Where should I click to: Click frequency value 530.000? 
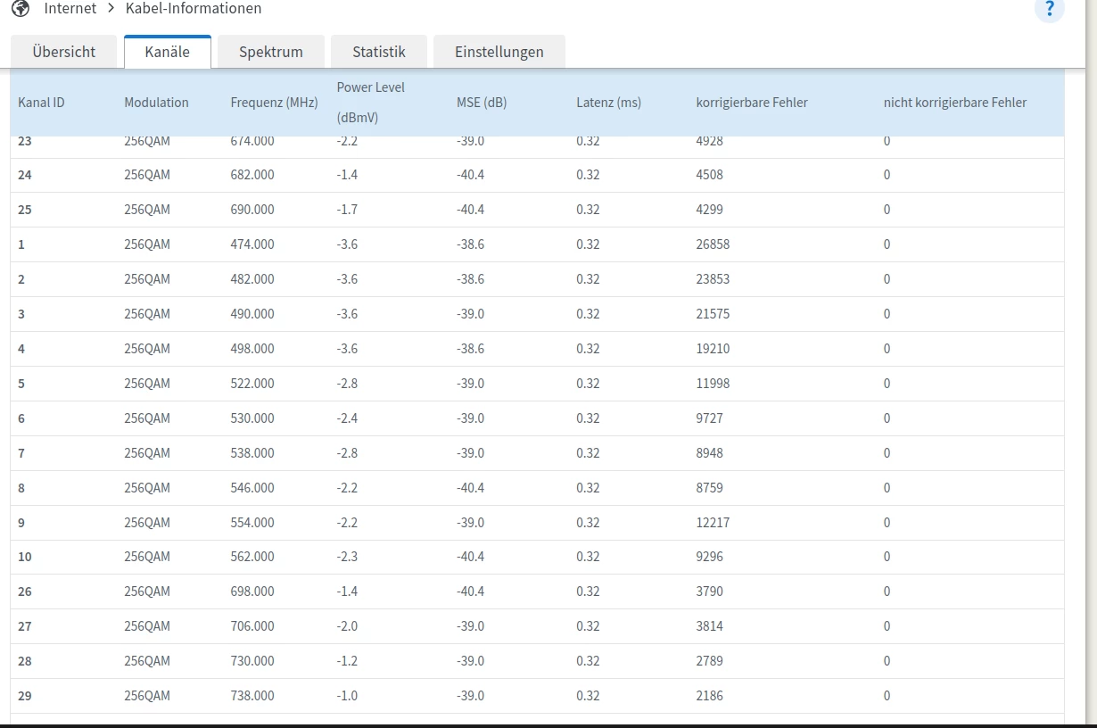coord(252,418)
